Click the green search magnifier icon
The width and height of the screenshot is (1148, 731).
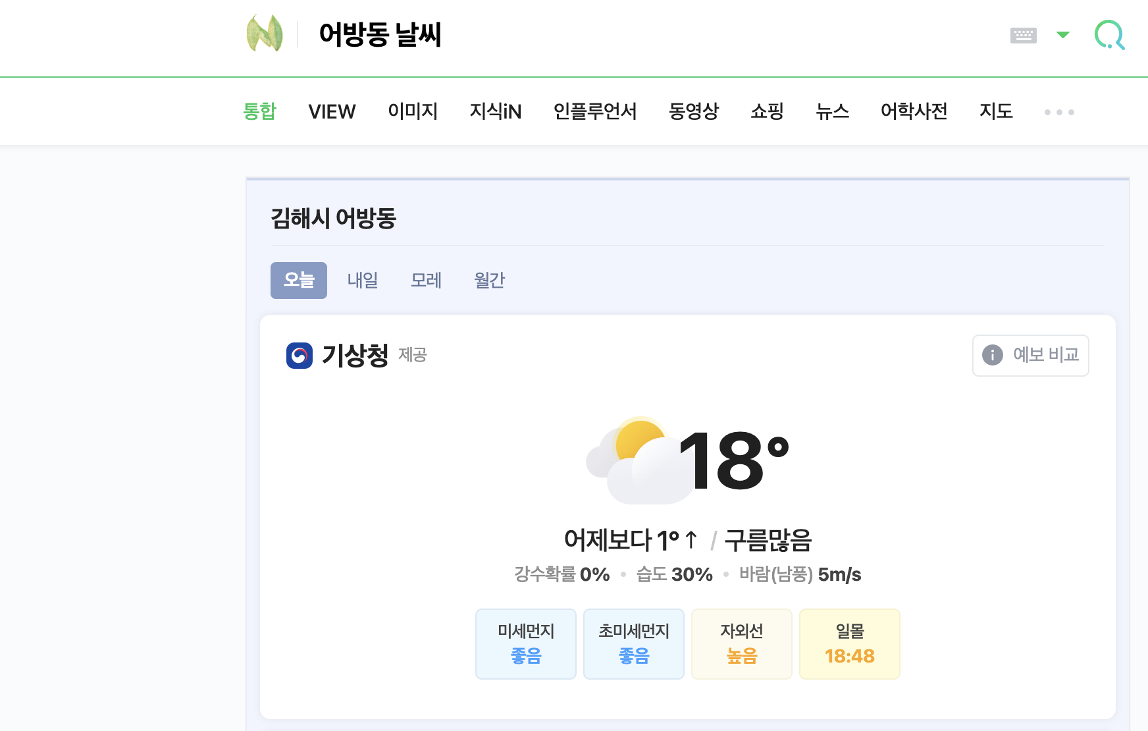[x=1109, y=35]
